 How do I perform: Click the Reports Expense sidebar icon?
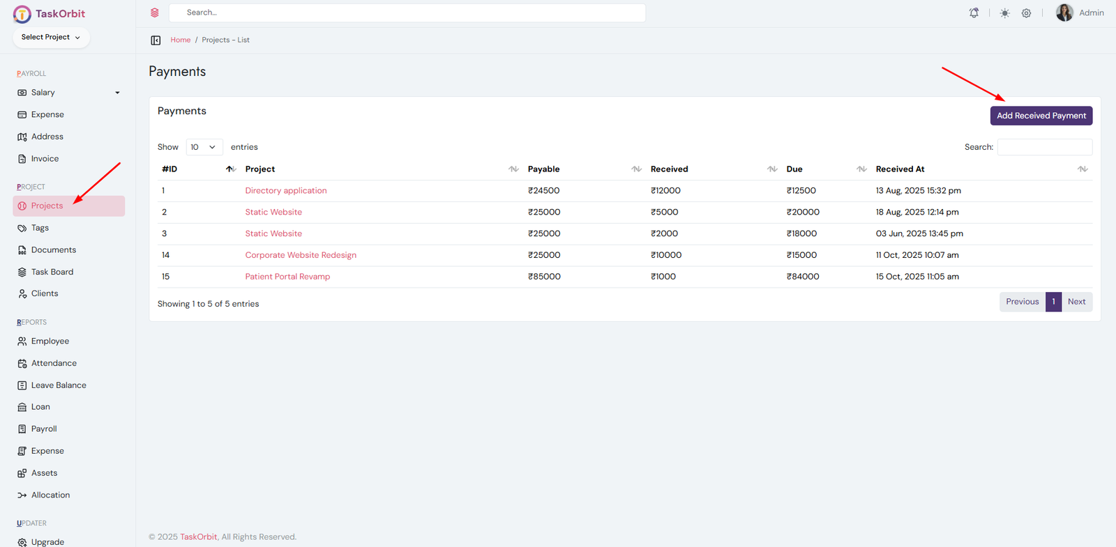[x=22, y=452]
